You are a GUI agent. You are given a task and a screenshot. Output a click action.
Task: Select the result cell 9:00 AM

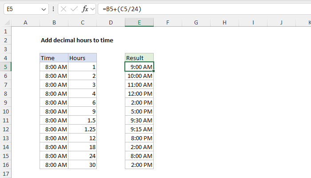[139, 67]
